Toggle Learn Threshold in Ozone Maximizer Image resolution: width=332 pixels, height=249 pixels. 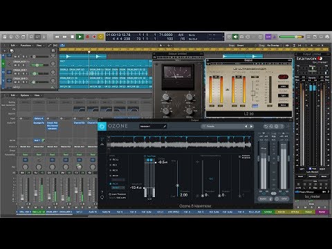pyautogui.click(x=118, y=194)
